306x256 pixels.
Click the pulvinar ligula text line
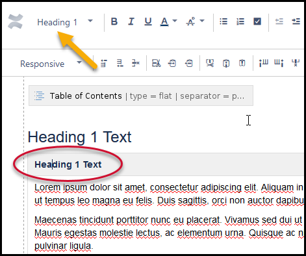(64, 246)
